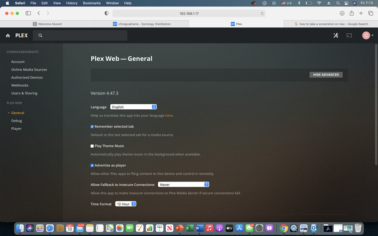Open Music app in the Dock
The height and width of the screenshot is (236, 378).
tap(209, 228)
